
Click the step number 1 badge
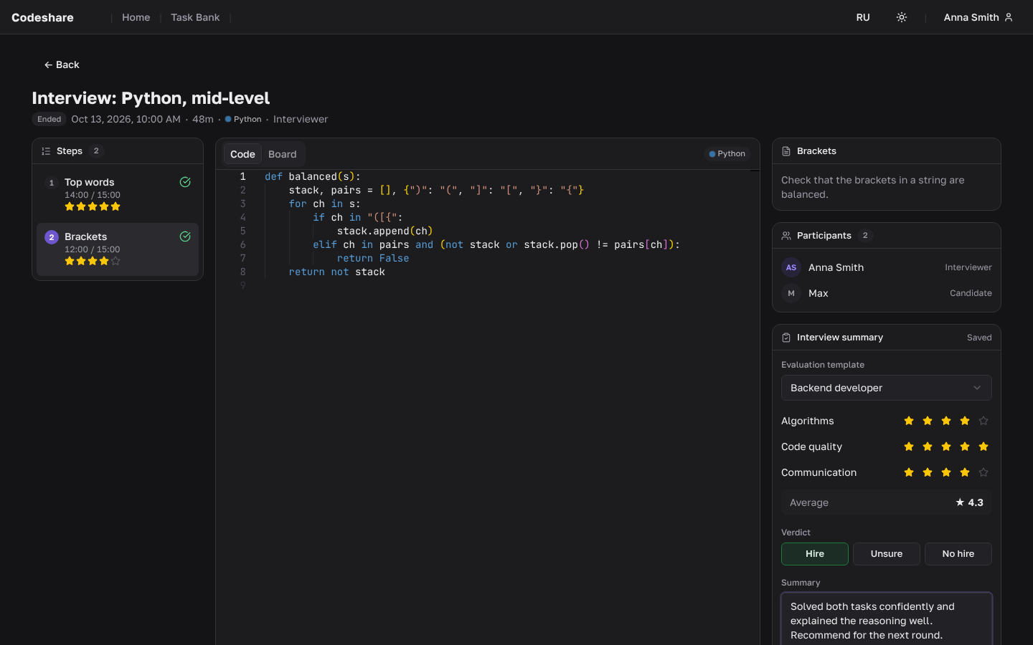coord(52,183)
